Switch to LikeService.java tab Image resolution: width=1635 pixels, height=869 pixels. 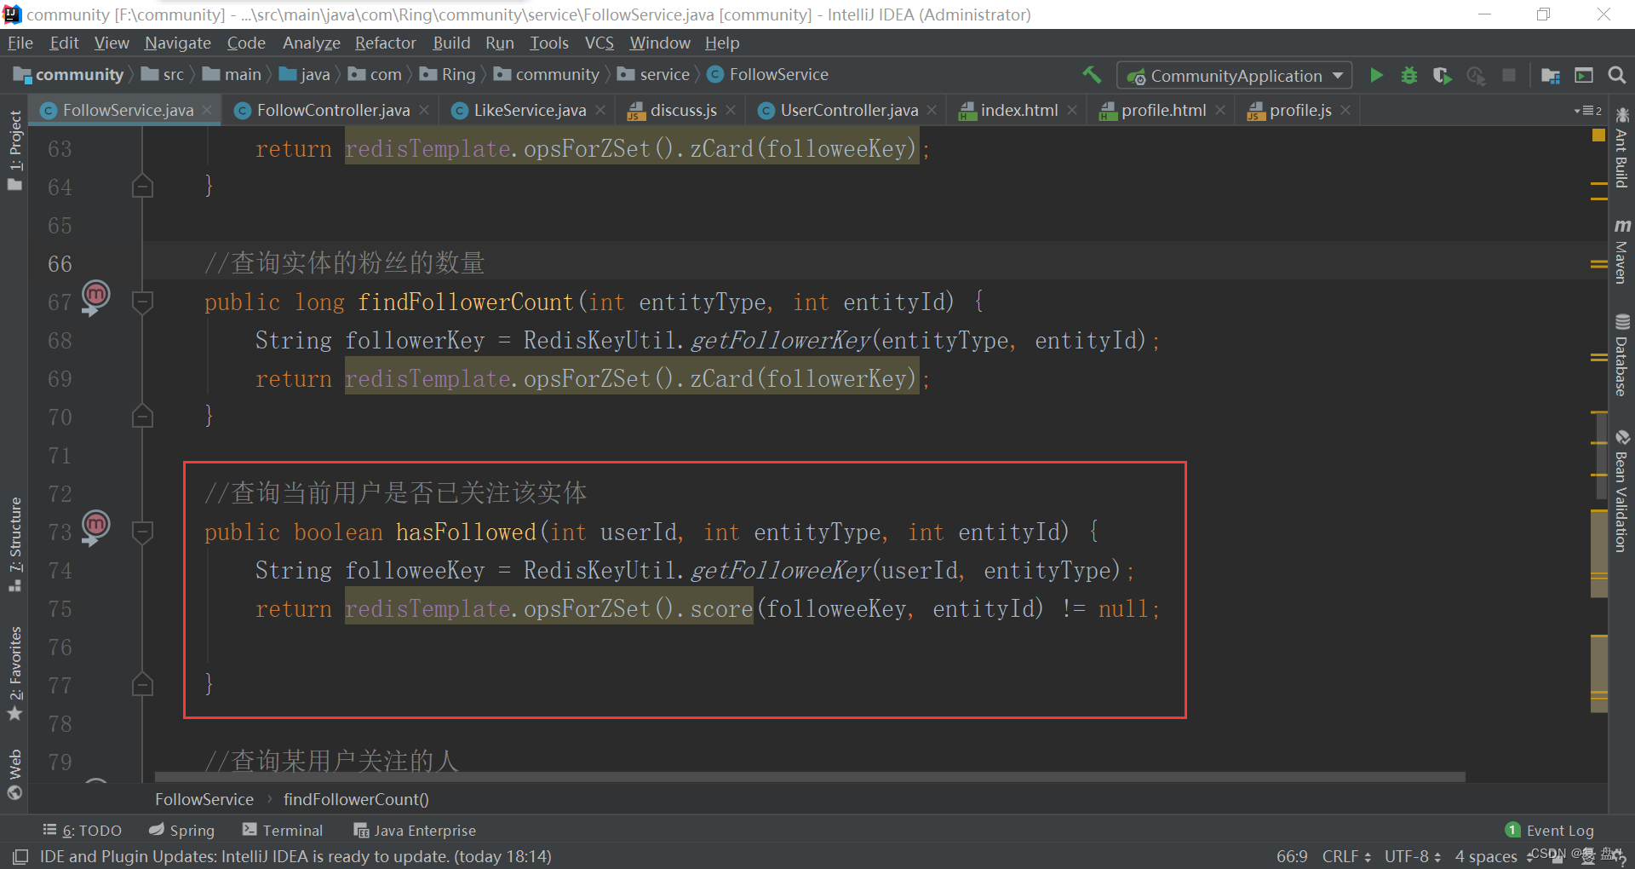click(529, 110)
